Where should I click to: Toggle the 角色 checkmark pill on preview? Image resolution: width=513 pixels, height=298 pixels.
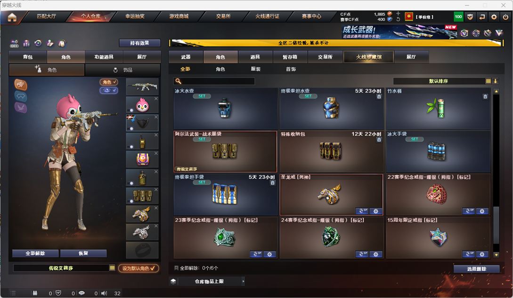[109, 82]
